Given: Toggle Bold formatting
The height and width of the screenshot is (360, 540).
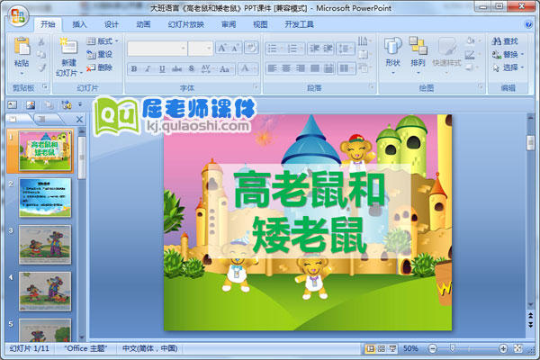Looking at the screenshot, I should pos(133,68).
